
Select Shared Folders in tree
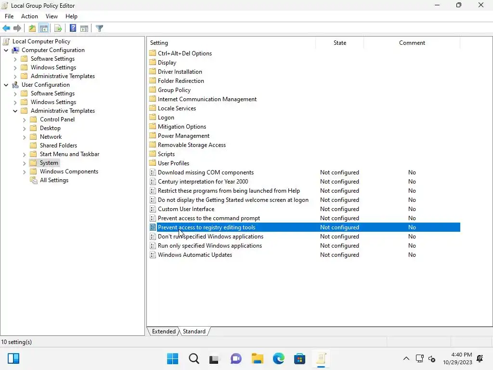pos(58,145)
